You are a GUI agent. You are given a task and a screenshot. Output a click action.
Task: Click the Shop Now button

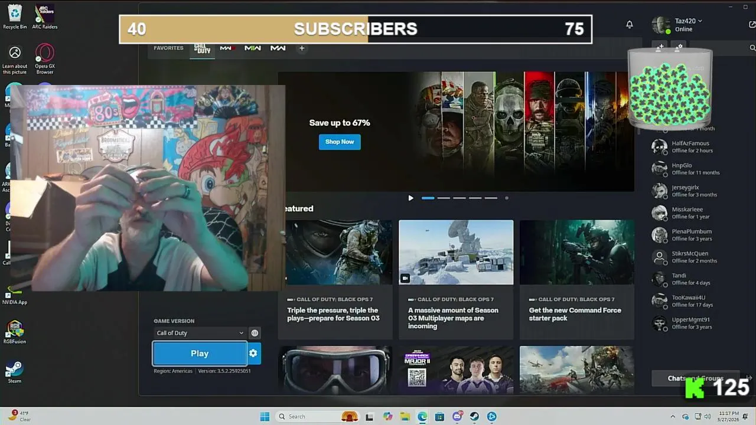340,142
